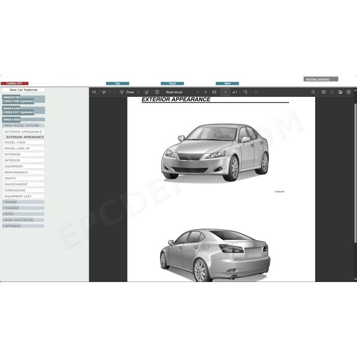Click the scrollbar down arrow
357x357 pixels.
click(355, 279)
